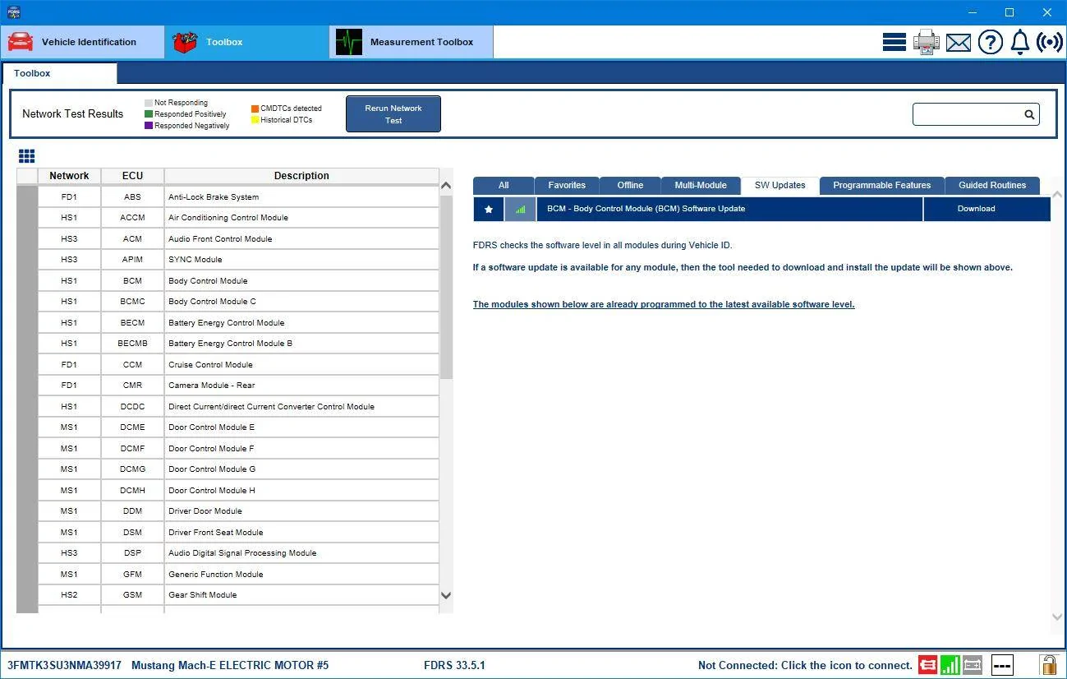Select the All tools tab
The image size is (1067, 679).
504,186
